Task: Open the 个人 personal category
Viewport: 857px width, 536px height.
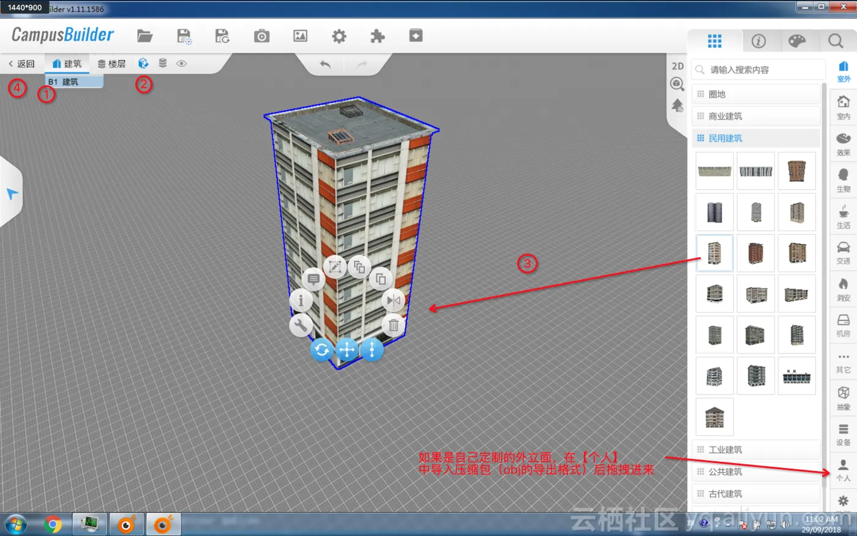Action: pyautogui.click(x=844, y=470)
